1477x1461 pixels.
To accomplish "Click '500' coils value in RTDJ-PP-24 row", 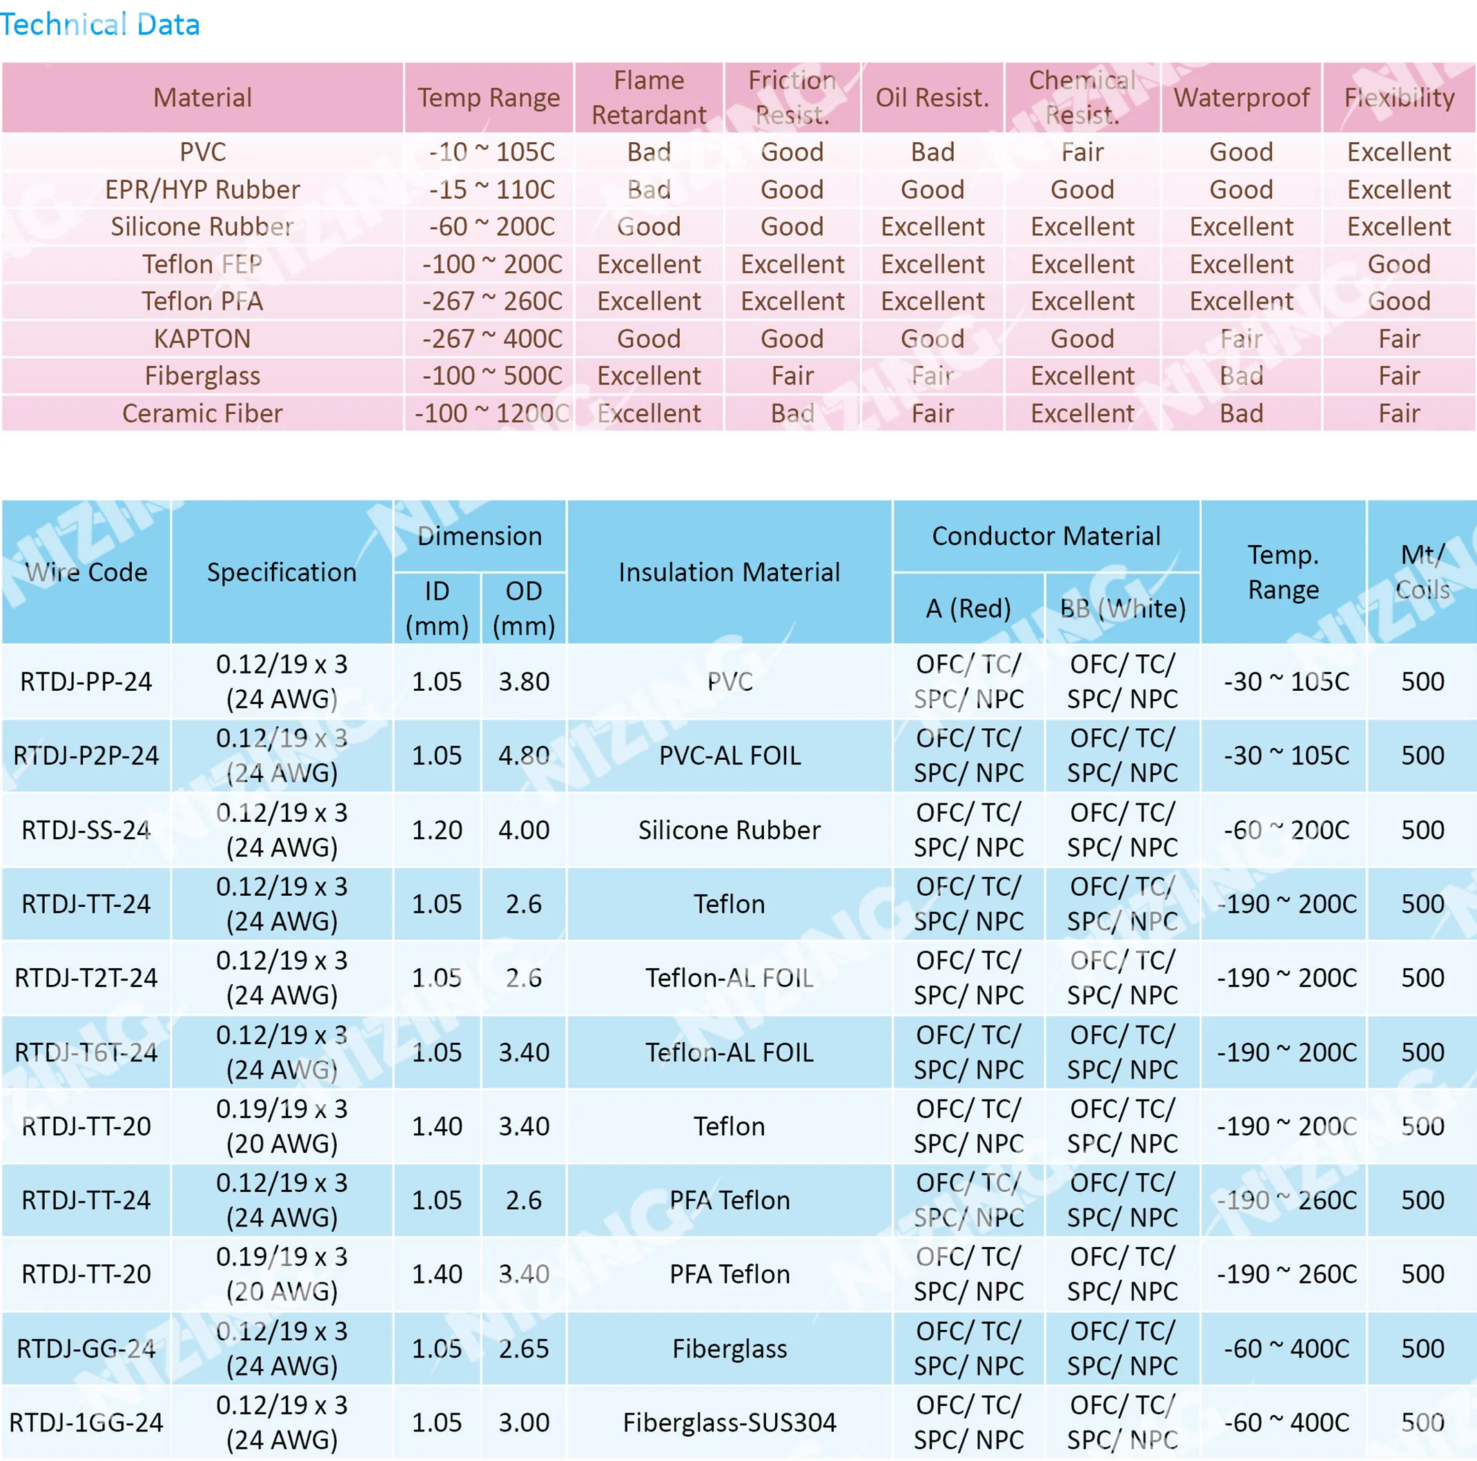I will [x=1422, y=681].
